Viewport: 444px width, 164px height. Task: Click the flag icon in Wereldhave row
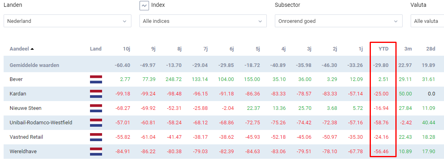96,152
